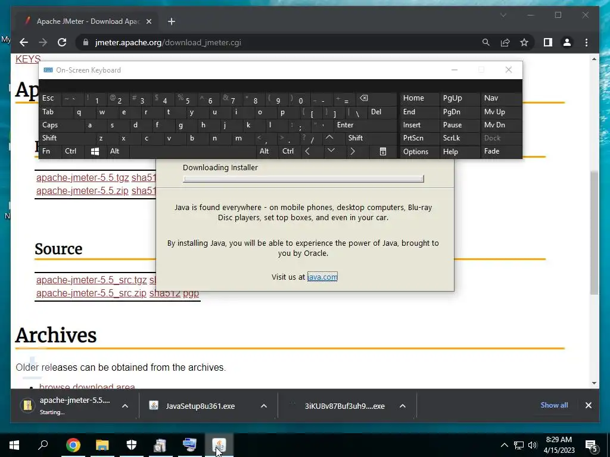Image resolution: width=610 pixels, height=457 pixels.
Task: Open the KEYS link at page top
Action: tap(28, 59)
